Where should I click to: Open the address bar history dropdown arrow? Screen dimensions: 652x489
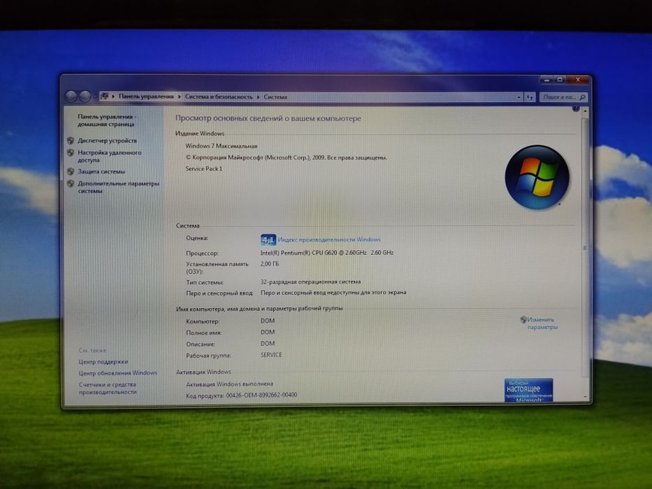point(519,97)
